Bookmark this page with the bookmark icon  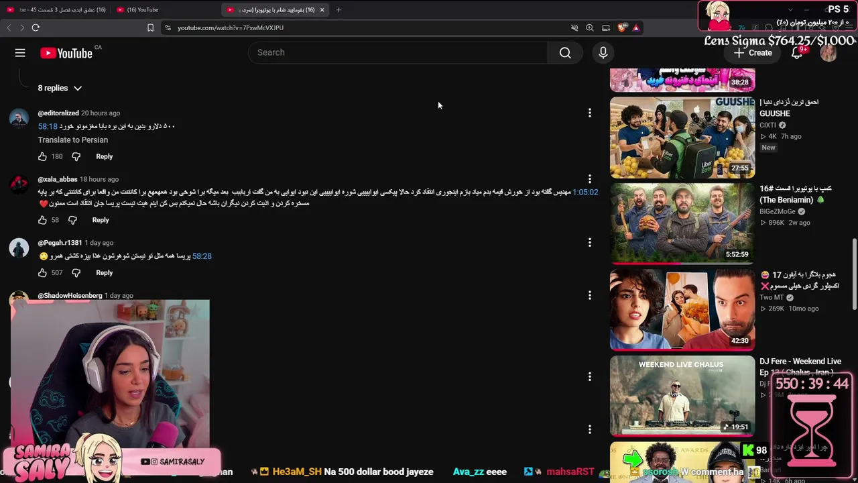click(x=150, y=28)
